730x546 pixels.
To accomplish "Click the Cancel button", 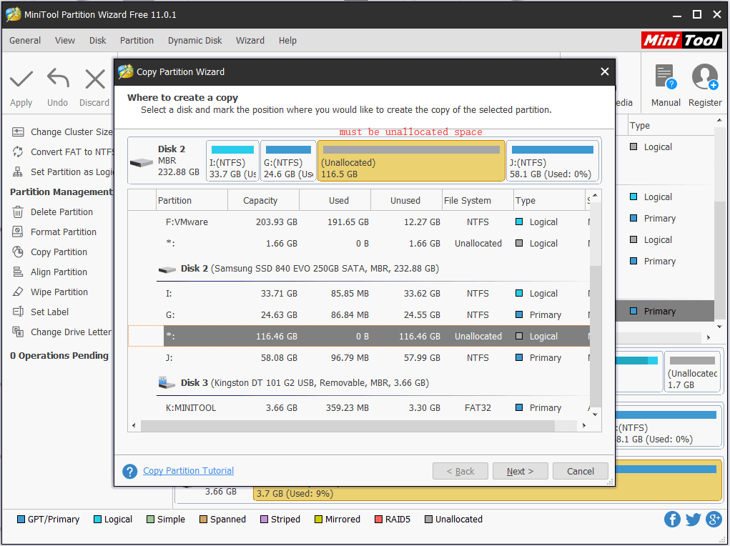I will click(580, 471).
